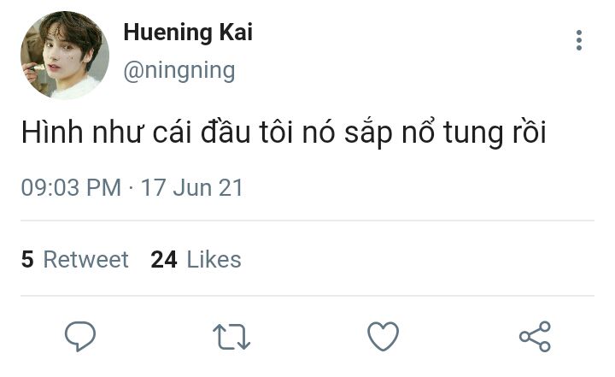
Task: Click the number 5 retweet count
Action: coord(27,260)
